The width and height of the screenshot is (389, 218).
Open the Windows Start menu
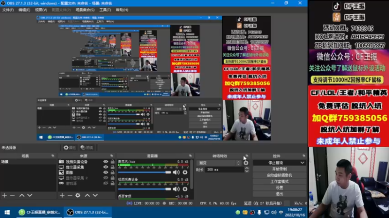(7, 212)
